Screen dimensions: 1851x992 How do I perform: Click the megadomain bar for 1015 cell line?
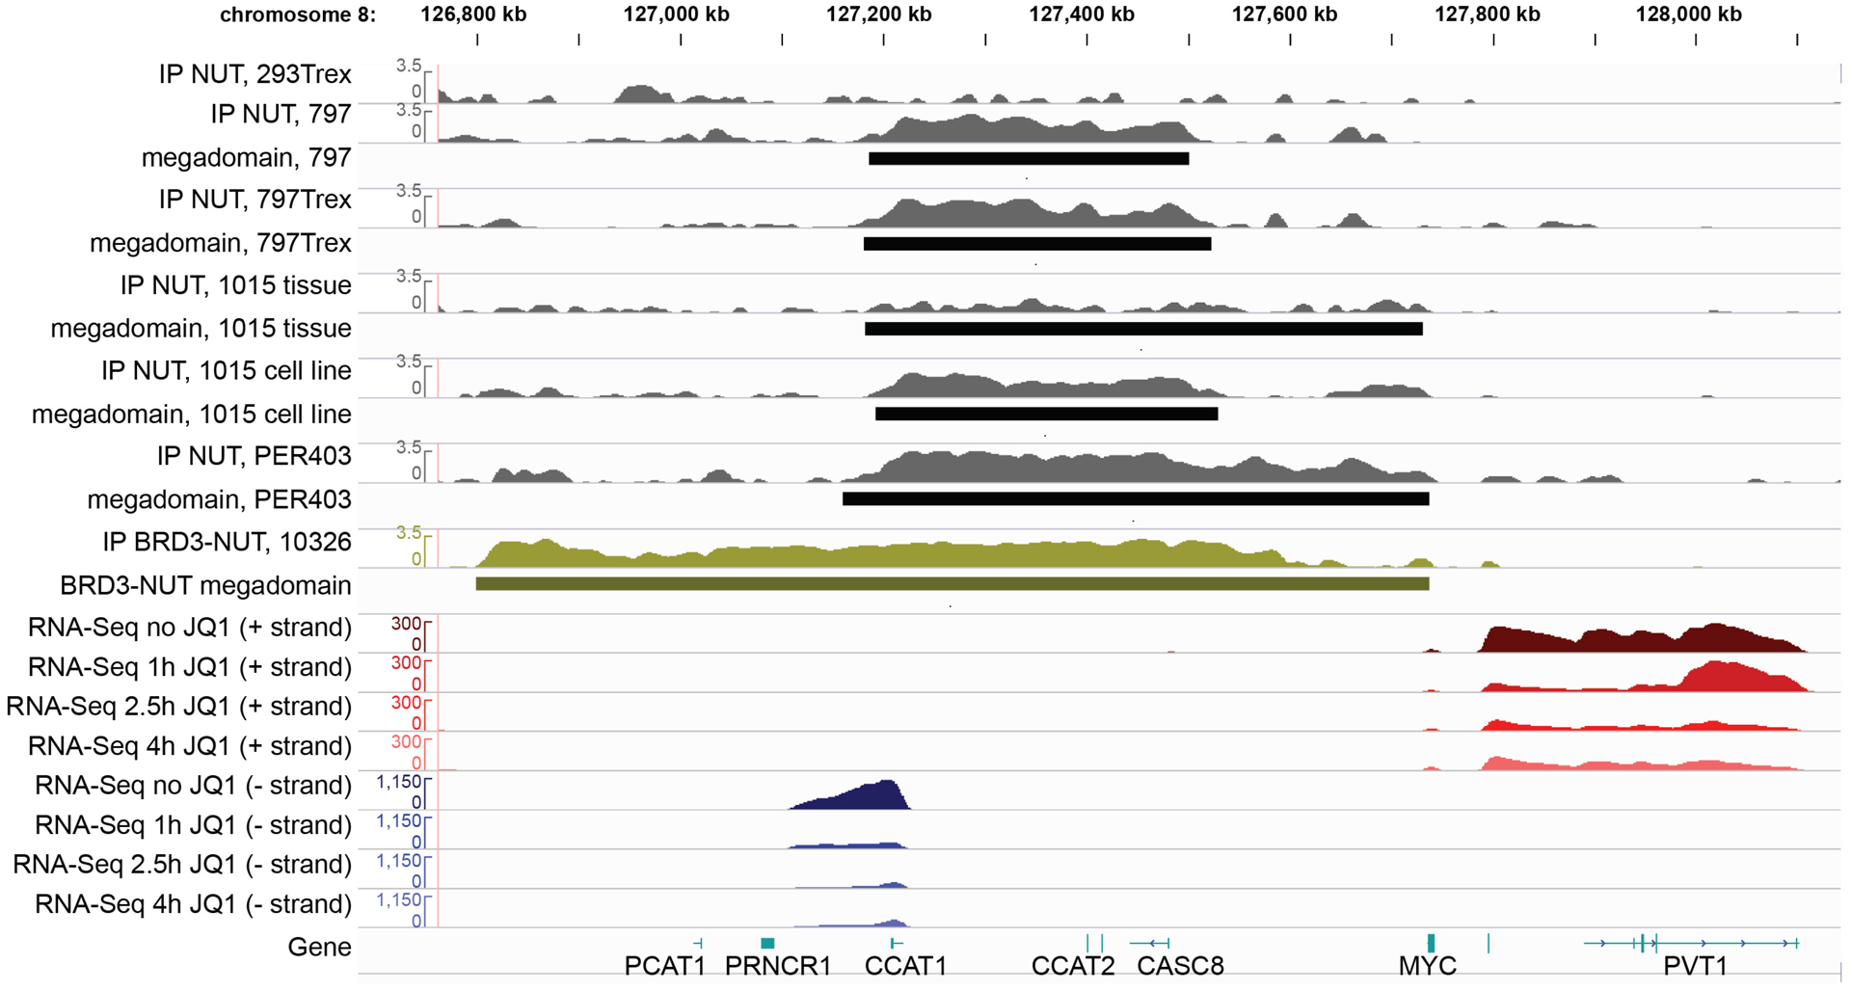coord(1047,414)
